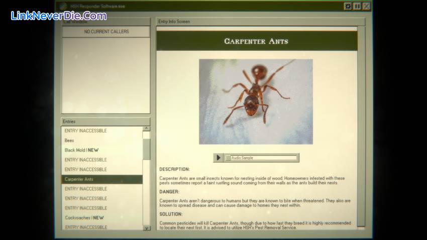Select the Carpenter Ants entry in list
This screenshot has height=240, width=427.
coord(79,179)
